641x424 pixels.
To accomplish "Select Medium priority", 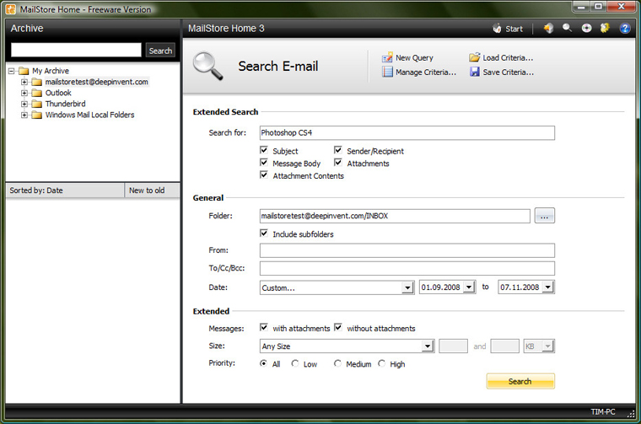I will pos(337,363).
